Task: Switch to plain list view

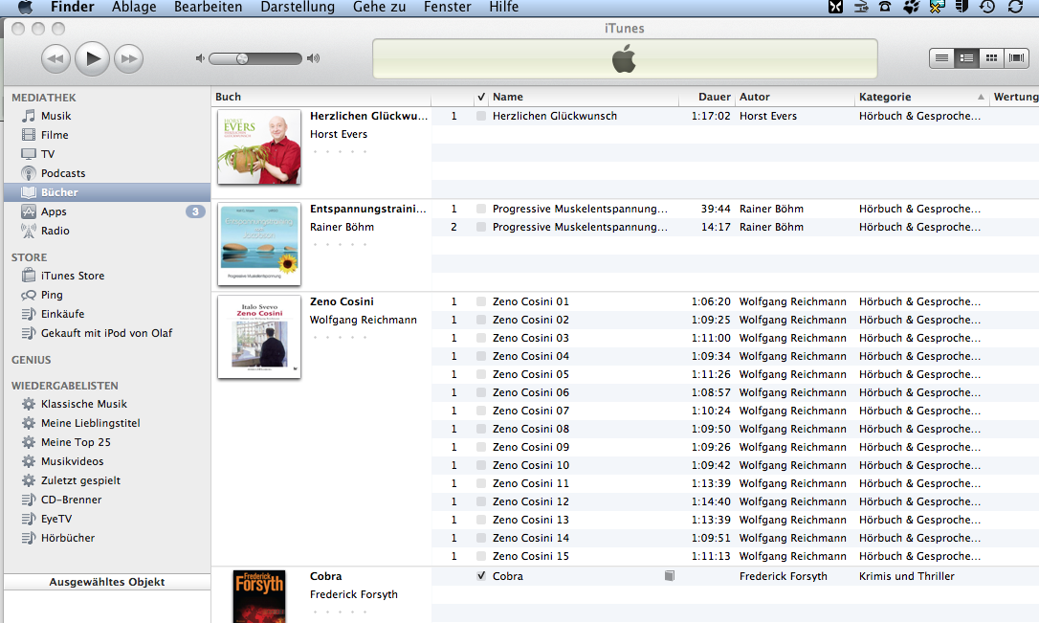Action: coord(941,58)
